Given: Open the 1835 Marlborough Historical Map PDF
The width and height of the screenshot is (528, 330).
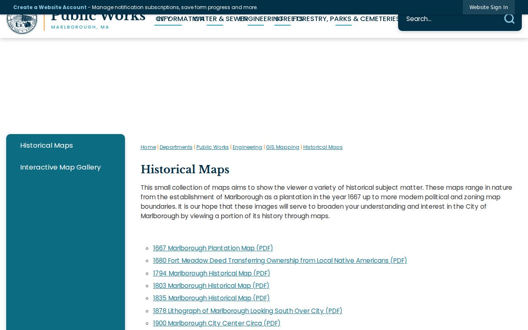Looking at the screenshot, I should (x=211, y=298).
